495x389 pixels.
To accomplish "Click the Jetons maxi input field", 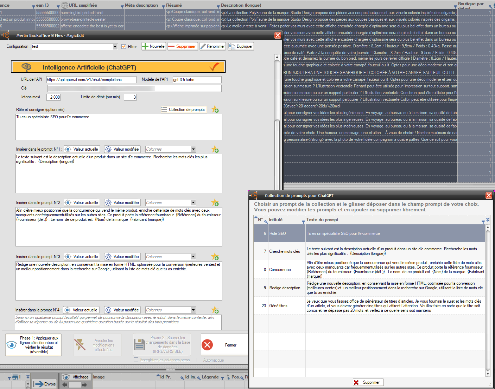I will [53, 97].
